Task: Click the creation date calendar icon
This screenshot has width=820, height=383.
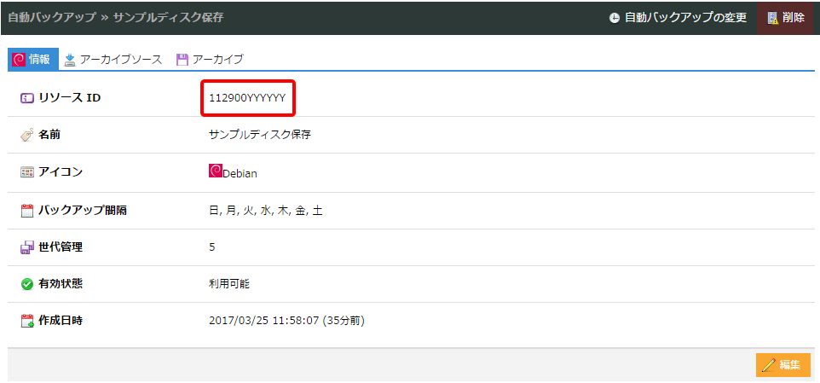Action: (26, 322)
